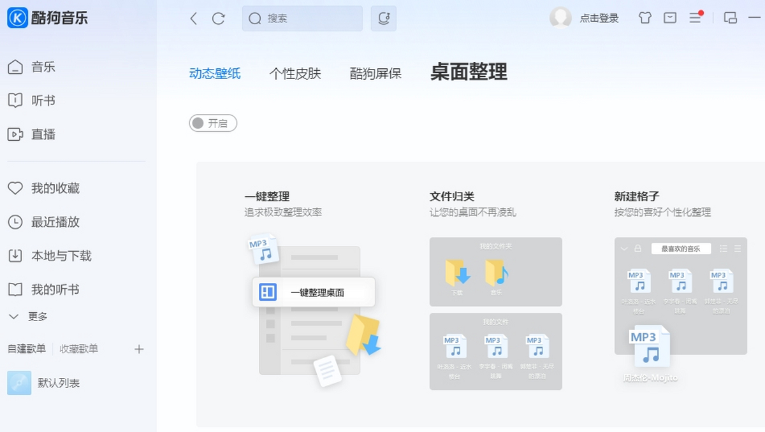Open the message center envelope icon
The height and width of the screenshot is (432, 765).
coord(669,18)
